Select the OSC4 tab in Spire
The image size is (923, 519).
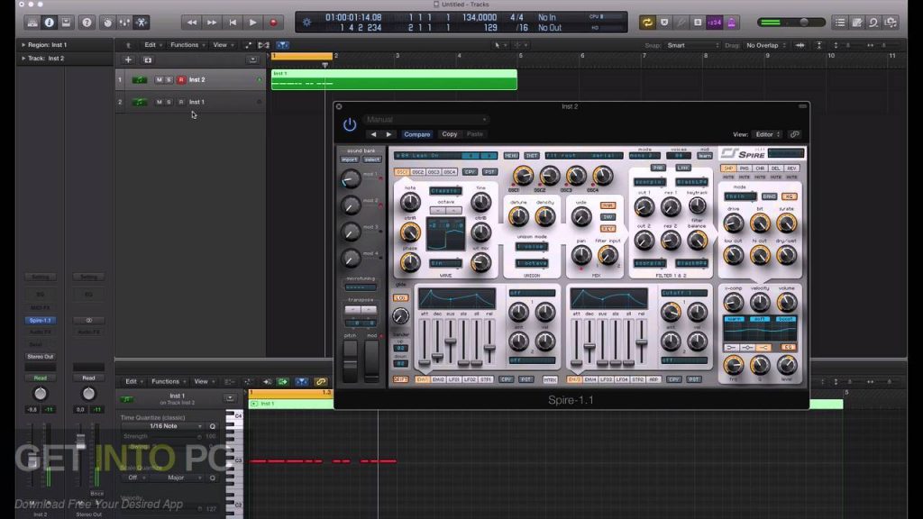[x=450, y=172]
